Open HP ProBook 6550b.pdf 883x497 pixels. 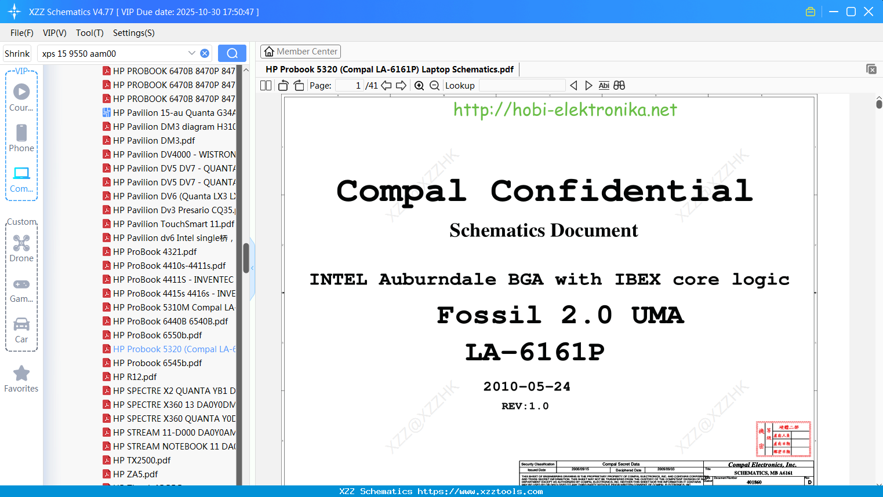(x=152, y=335)
